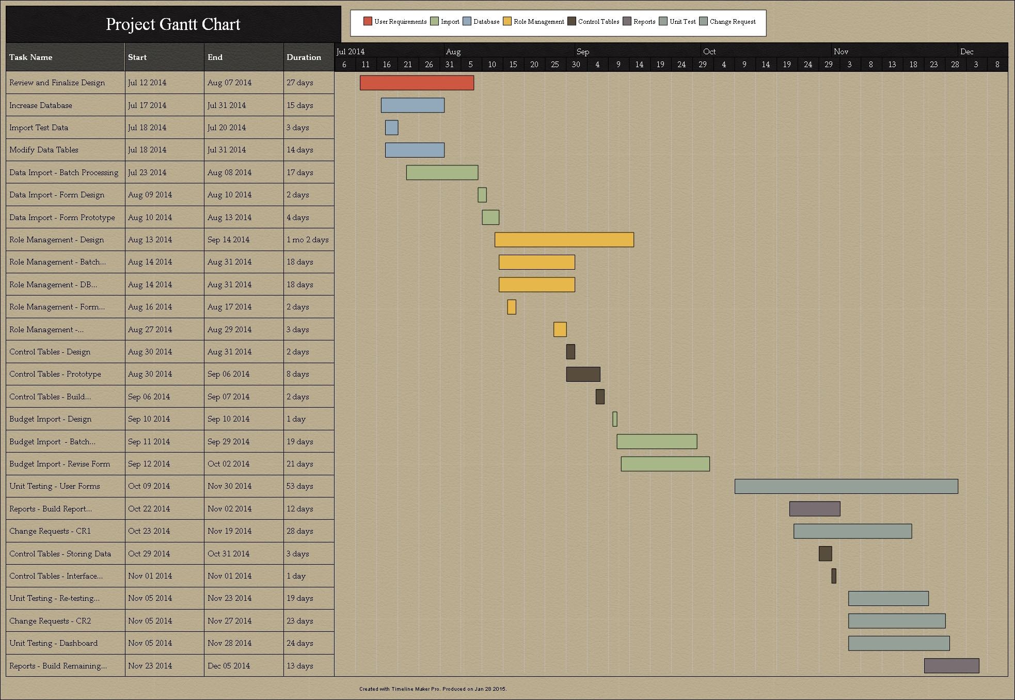Click the Timeline Maker Pro footer text

[433, 689]
